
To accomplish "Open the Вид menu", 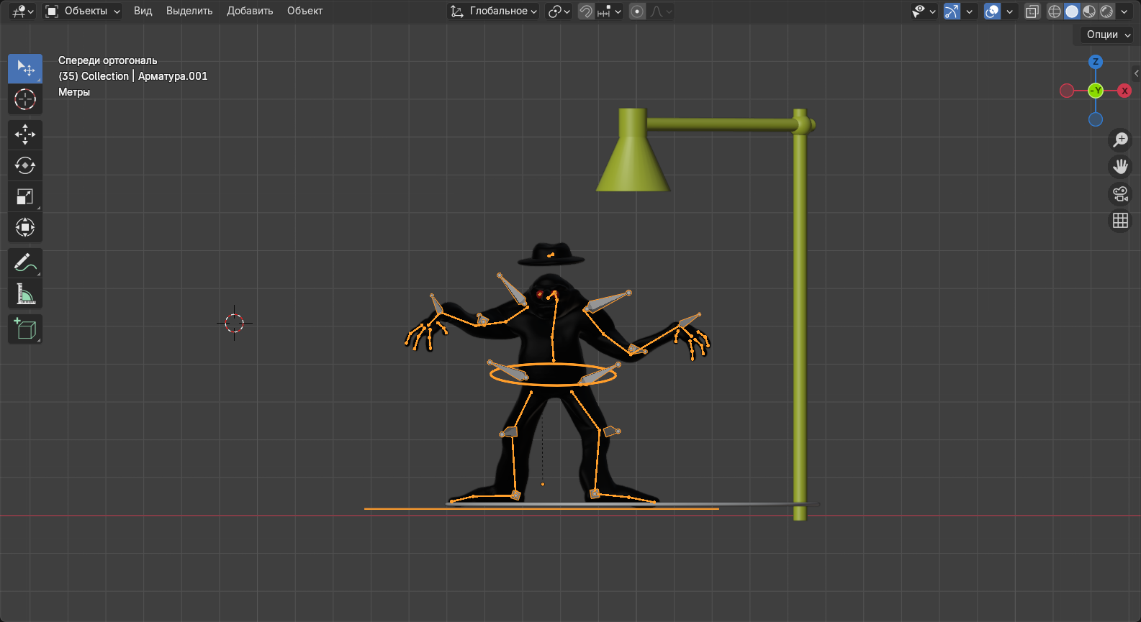I will 143,12.
